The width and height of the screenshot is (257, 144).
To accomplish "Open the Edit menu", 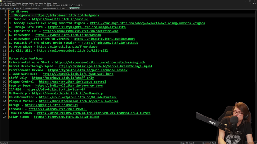I will tap(5, 3).
